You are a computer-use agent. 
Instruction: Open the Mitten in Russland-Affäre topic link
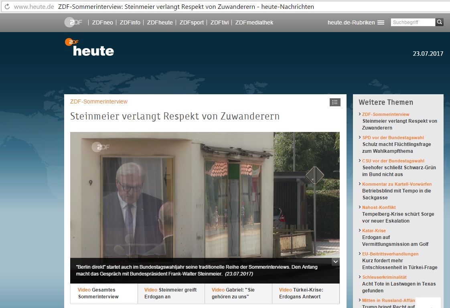[389, 300]
